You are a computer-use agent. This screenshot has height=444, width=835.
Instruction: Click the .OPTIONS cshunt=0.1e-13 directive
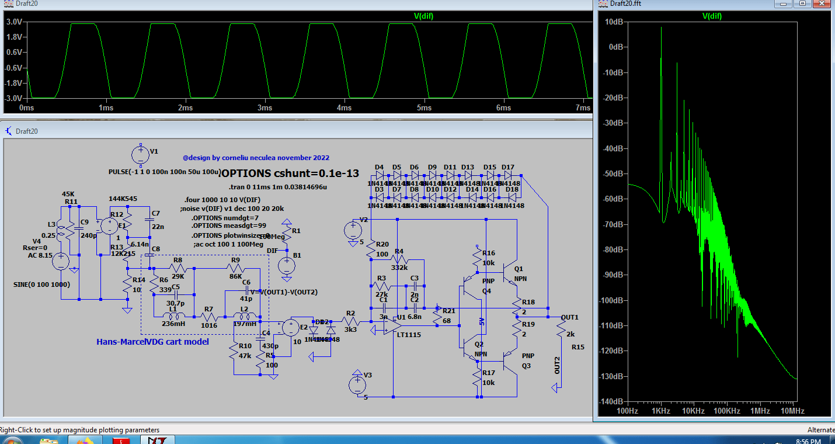(x=289, y=173)
